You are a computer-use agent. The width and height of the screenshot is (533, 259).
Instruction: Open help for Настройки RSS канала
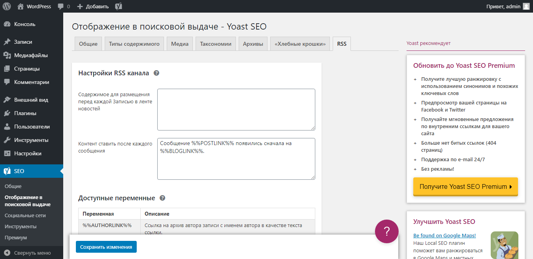coord(156,73)
